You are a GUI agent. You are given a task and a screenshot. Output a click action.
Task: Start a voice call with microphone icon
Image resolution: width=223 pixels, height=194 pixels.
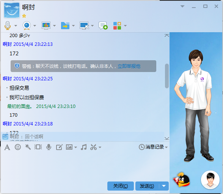[x=8, y=26]
